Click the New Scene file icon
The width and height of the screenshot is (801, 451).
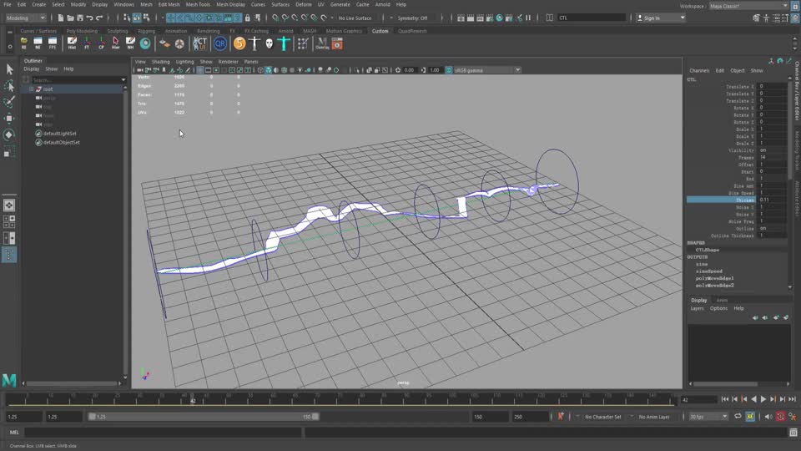click(x=63, y=18)
